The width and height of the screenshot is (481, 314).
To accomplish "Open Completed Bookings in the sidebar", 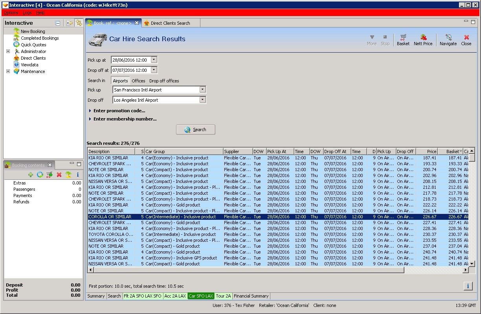I will click(40, 38).
